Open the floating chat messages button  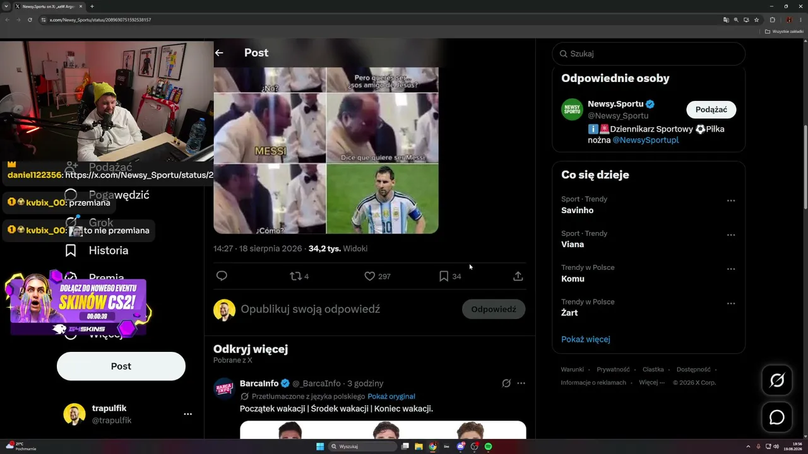pyautogui.click(x=776, y=417)
